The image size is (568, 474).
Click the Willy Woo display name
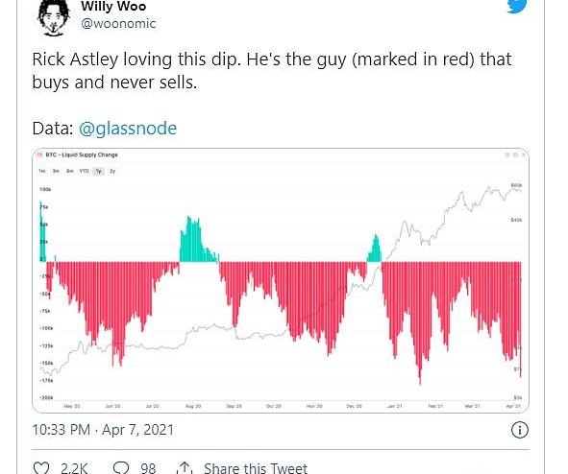pyautogui.click(x=113, y=6)
